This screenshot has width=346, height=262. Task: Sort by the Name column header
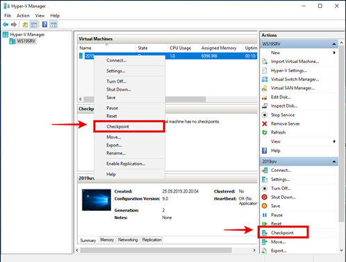[106, 48]
